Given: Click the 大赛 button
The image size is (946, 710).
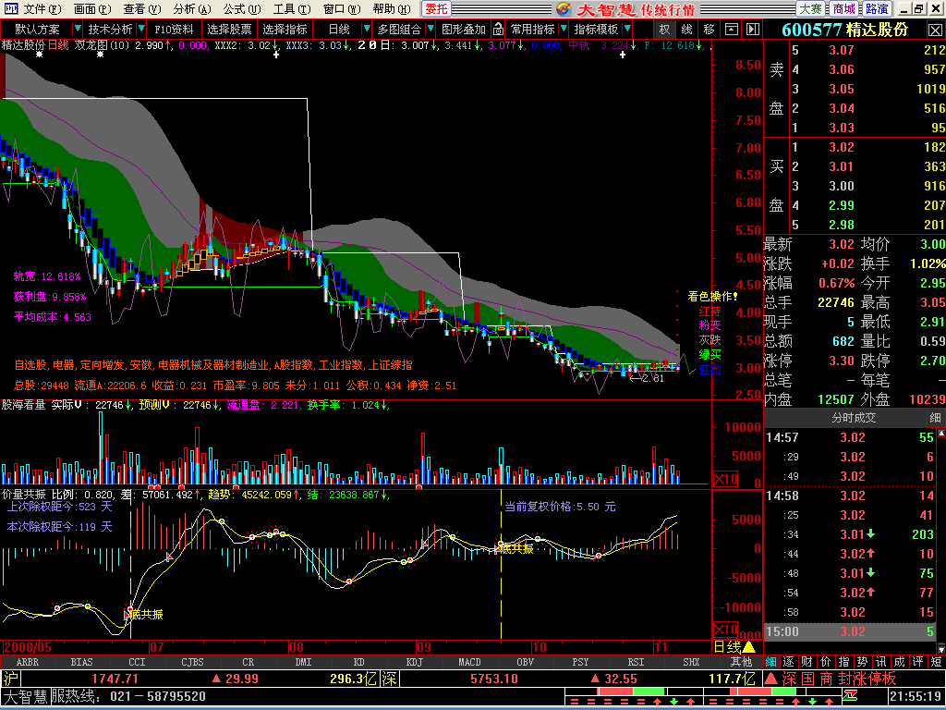Looking at the screenshot, I should pyautogui.click(x=811, y=9).
